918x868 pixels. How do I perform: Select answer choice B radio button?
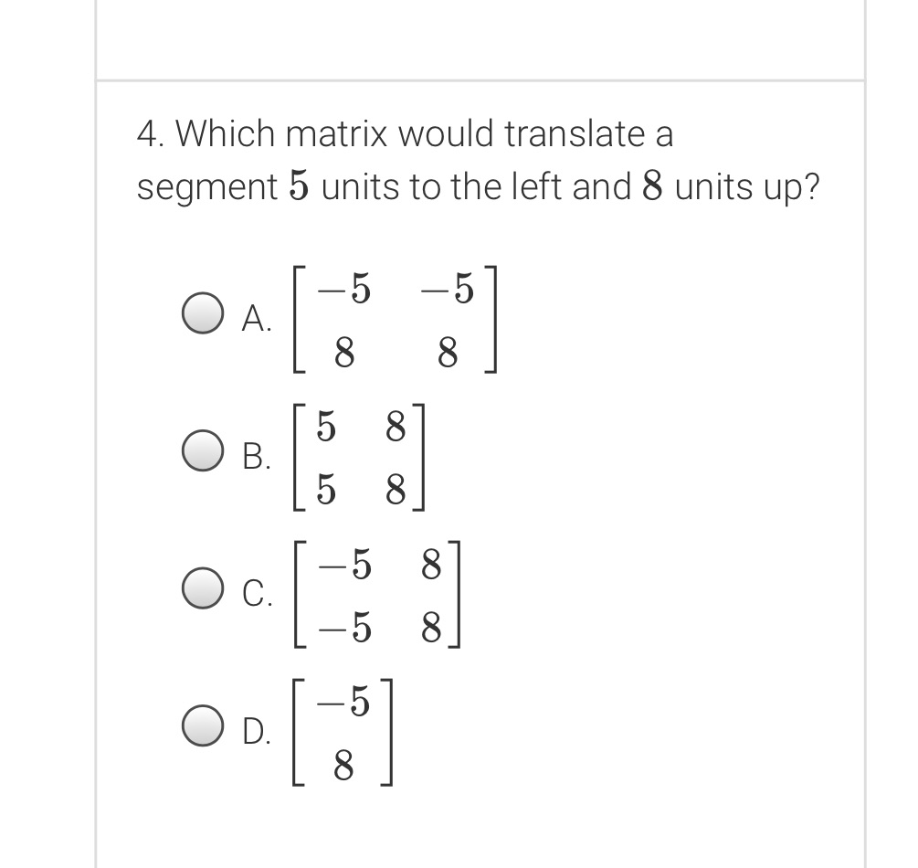(203, 450)
